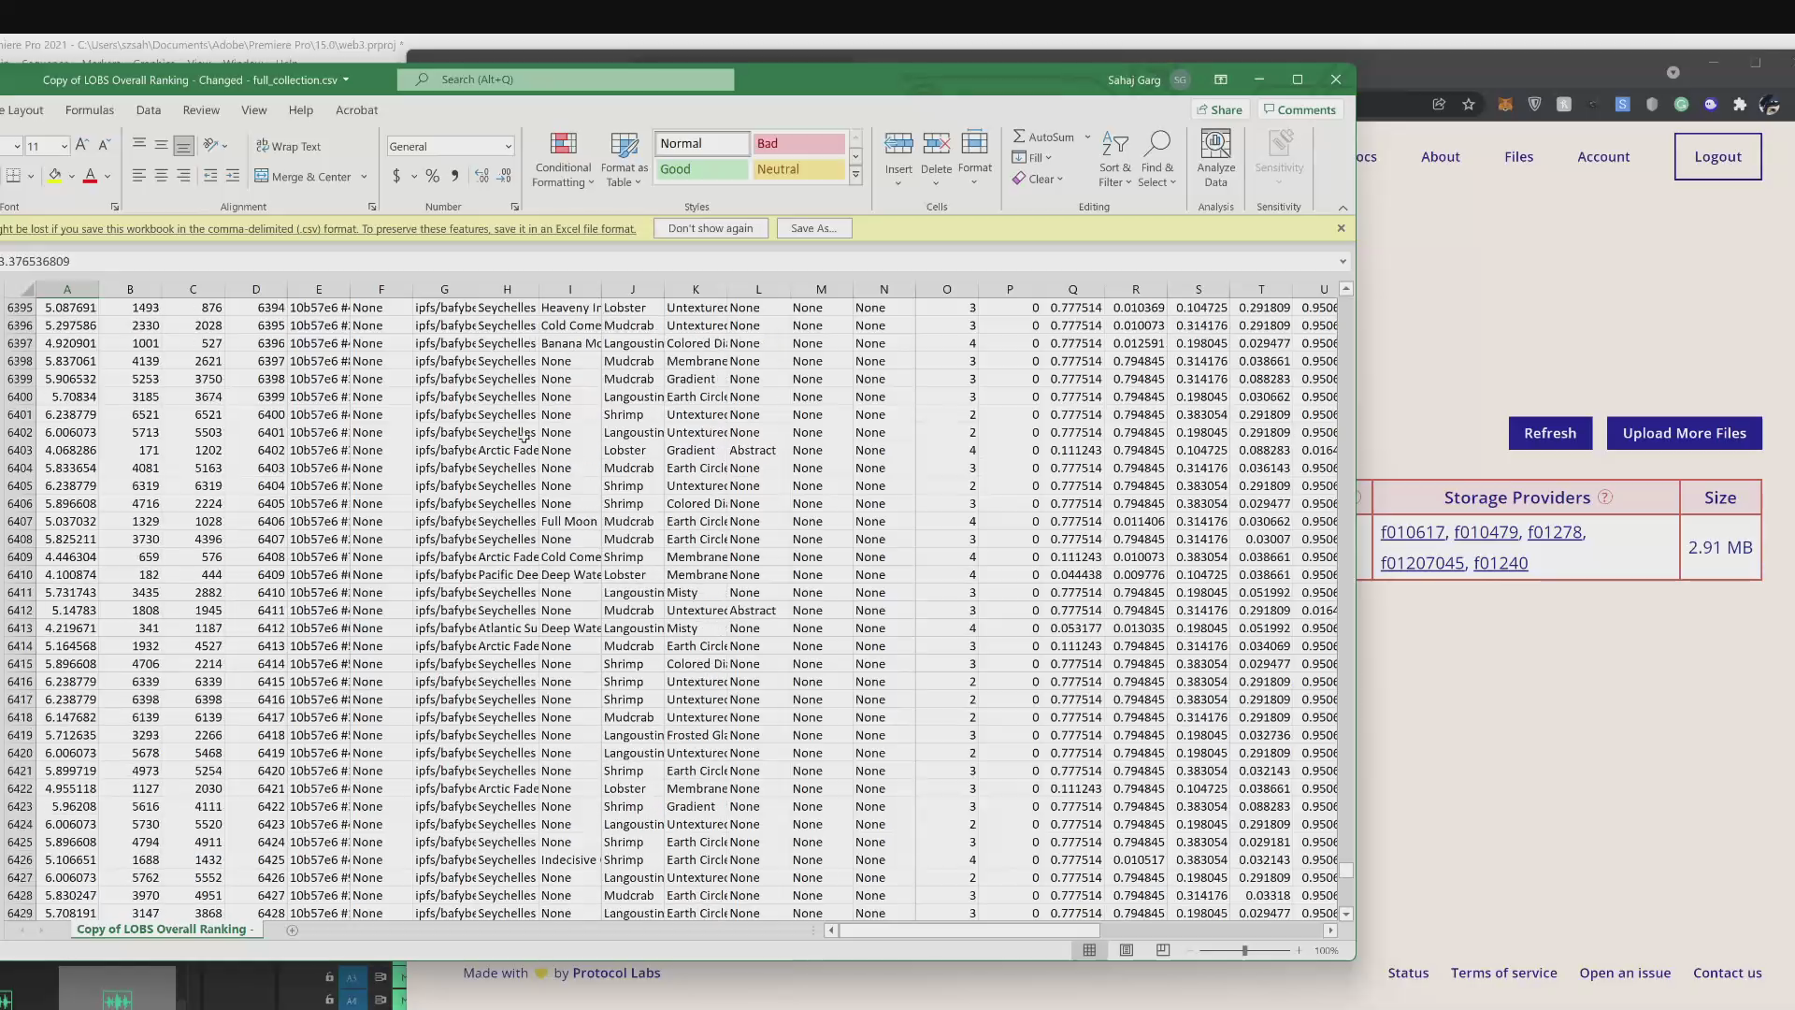Open Format as Table gallery
The width and height of the screenshot is (1795, 1010).
click(x=624, y=159)
